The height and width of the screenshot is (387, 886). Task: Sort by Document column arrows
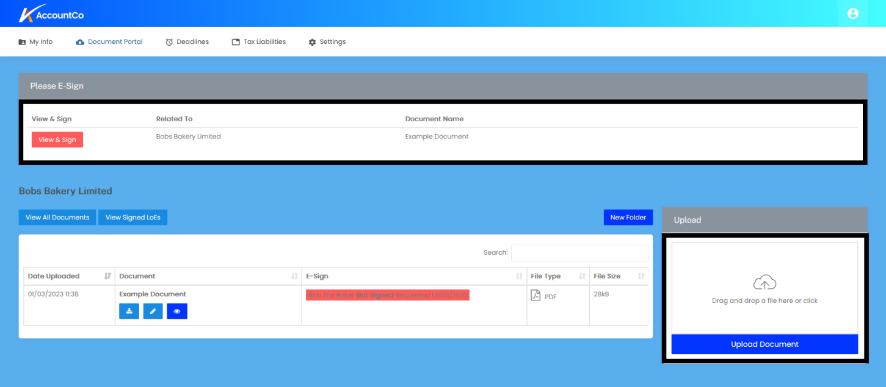tap(295, 276)
